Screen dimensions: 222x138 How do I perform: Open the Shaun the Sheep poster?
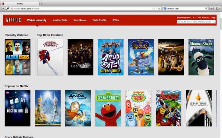[201, 57]
